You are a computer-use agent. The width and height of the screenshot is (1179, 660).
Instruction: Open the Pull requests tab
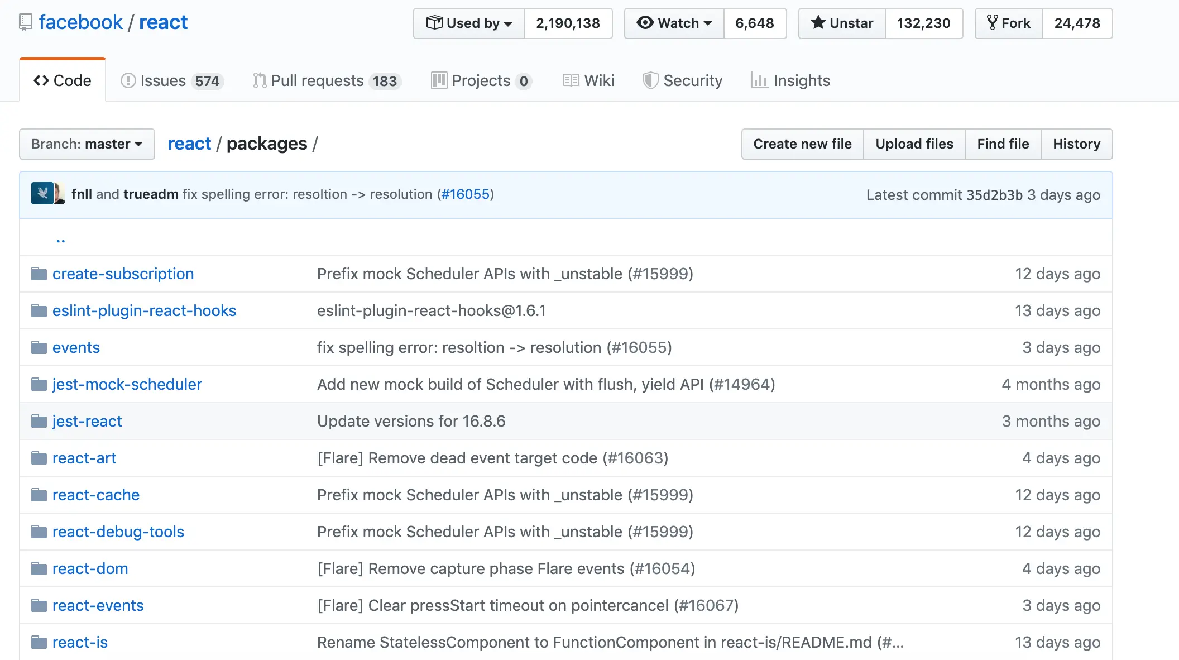pyautogui.click(x=327, y=81)
